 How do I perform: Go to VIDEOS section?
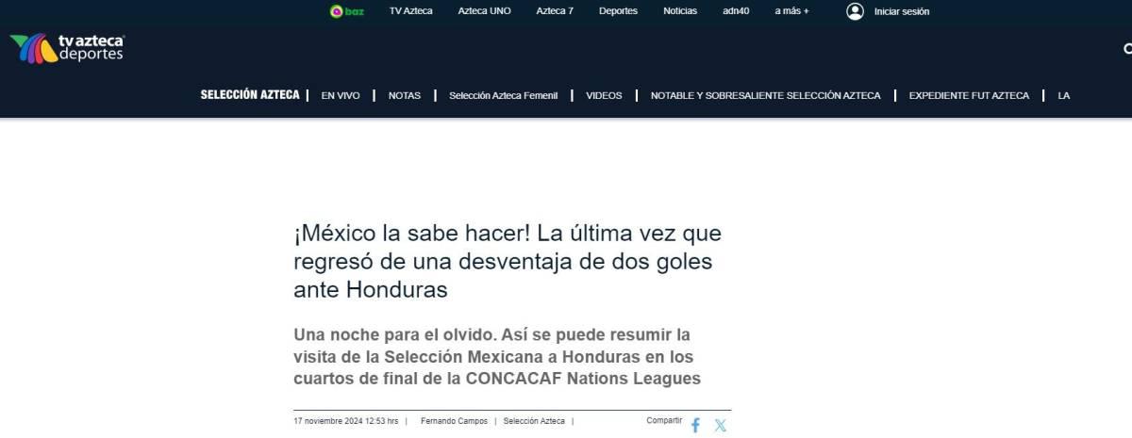pyautogui.click(x=604, y=95)
